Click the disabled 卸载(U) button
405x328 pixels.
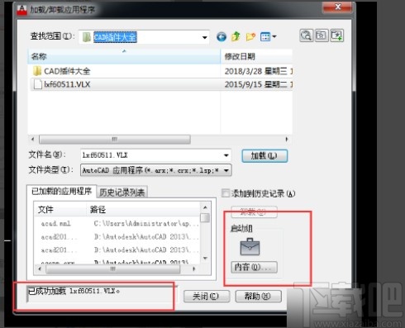(x=254, y=212)
